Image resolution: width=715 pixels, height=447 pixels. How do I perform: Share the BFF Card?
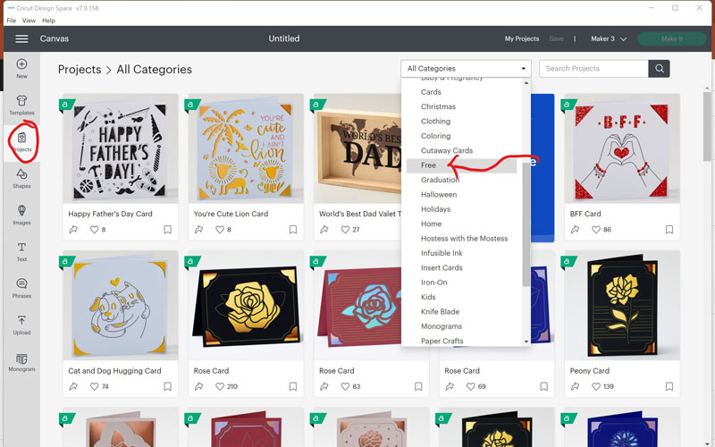pyautogui.click(x=575, y=230)
